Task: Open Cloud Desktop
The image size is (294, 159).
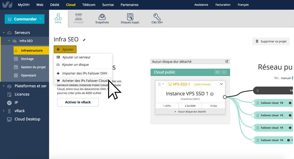Action: tap(27, 119)
